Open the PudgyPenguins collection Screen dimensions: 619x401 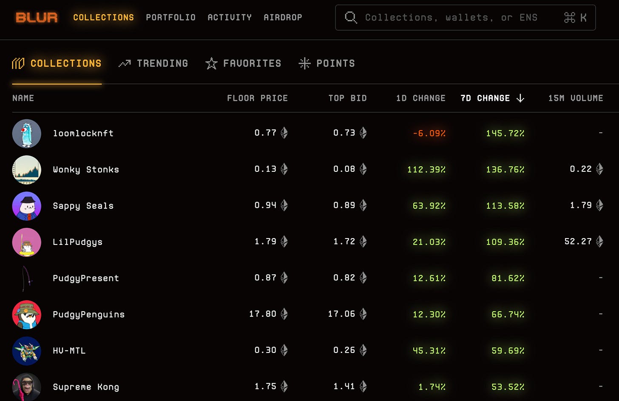tap(88, 315)
